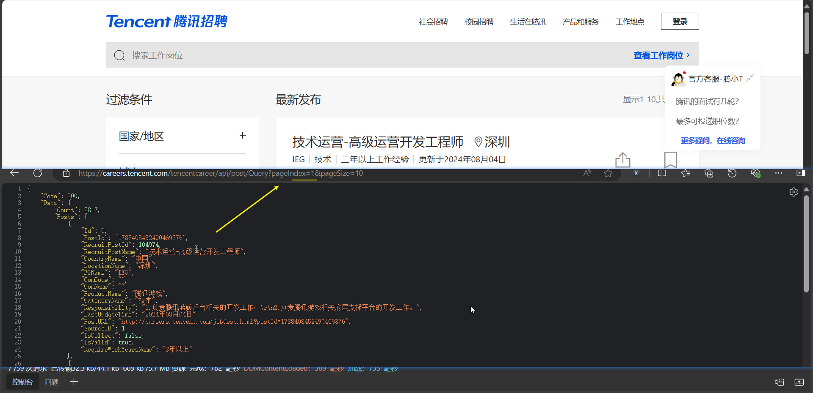813x393 pixels.
Task: Click the 登录 button
Action: pos(680,21)
